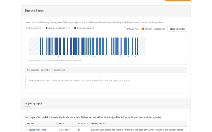Click the small swatch beside Quiet zone (left) row
212x132 pixels.
(x=27, y=130)
